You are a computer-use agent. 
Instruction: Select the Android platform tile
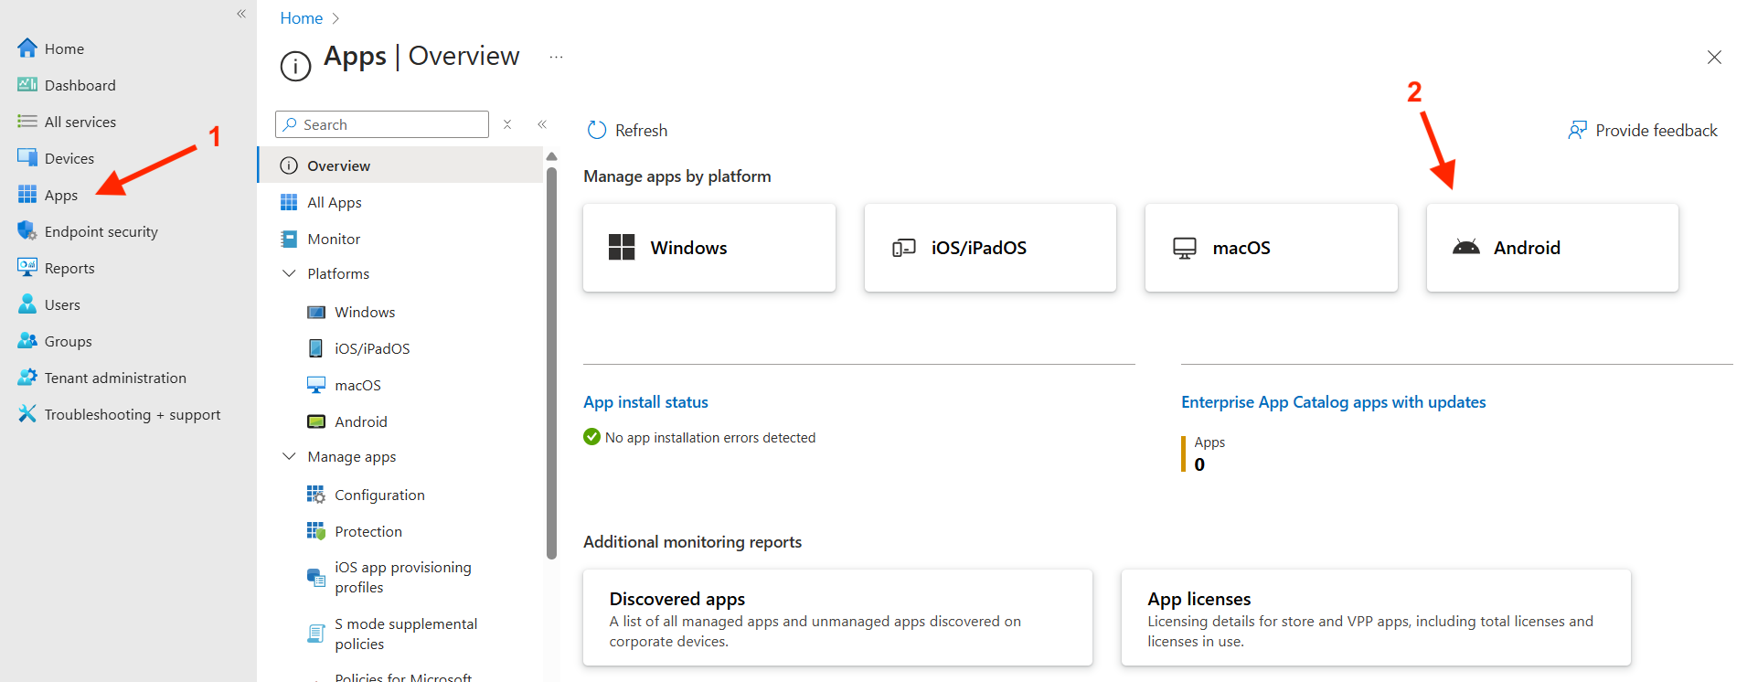(1551, 248)
